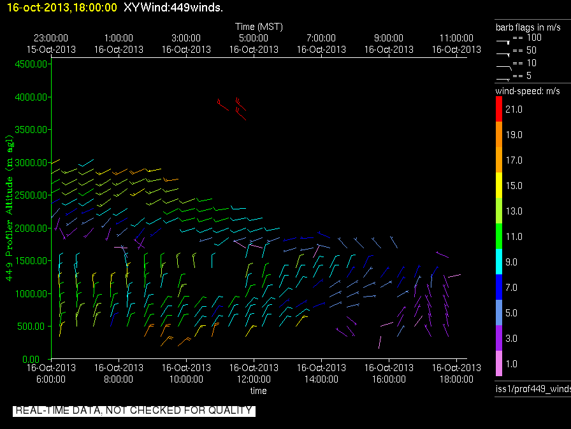Click the '1500.00' altitude tick label
The image size is (571, 429).
[x=31, y=261]
